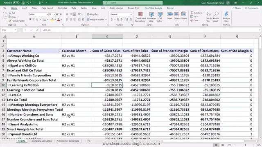Open the Fill dropdown
The height and width of the screenshot is (147, 262).
pyautogui.click(x=194, y=17)
